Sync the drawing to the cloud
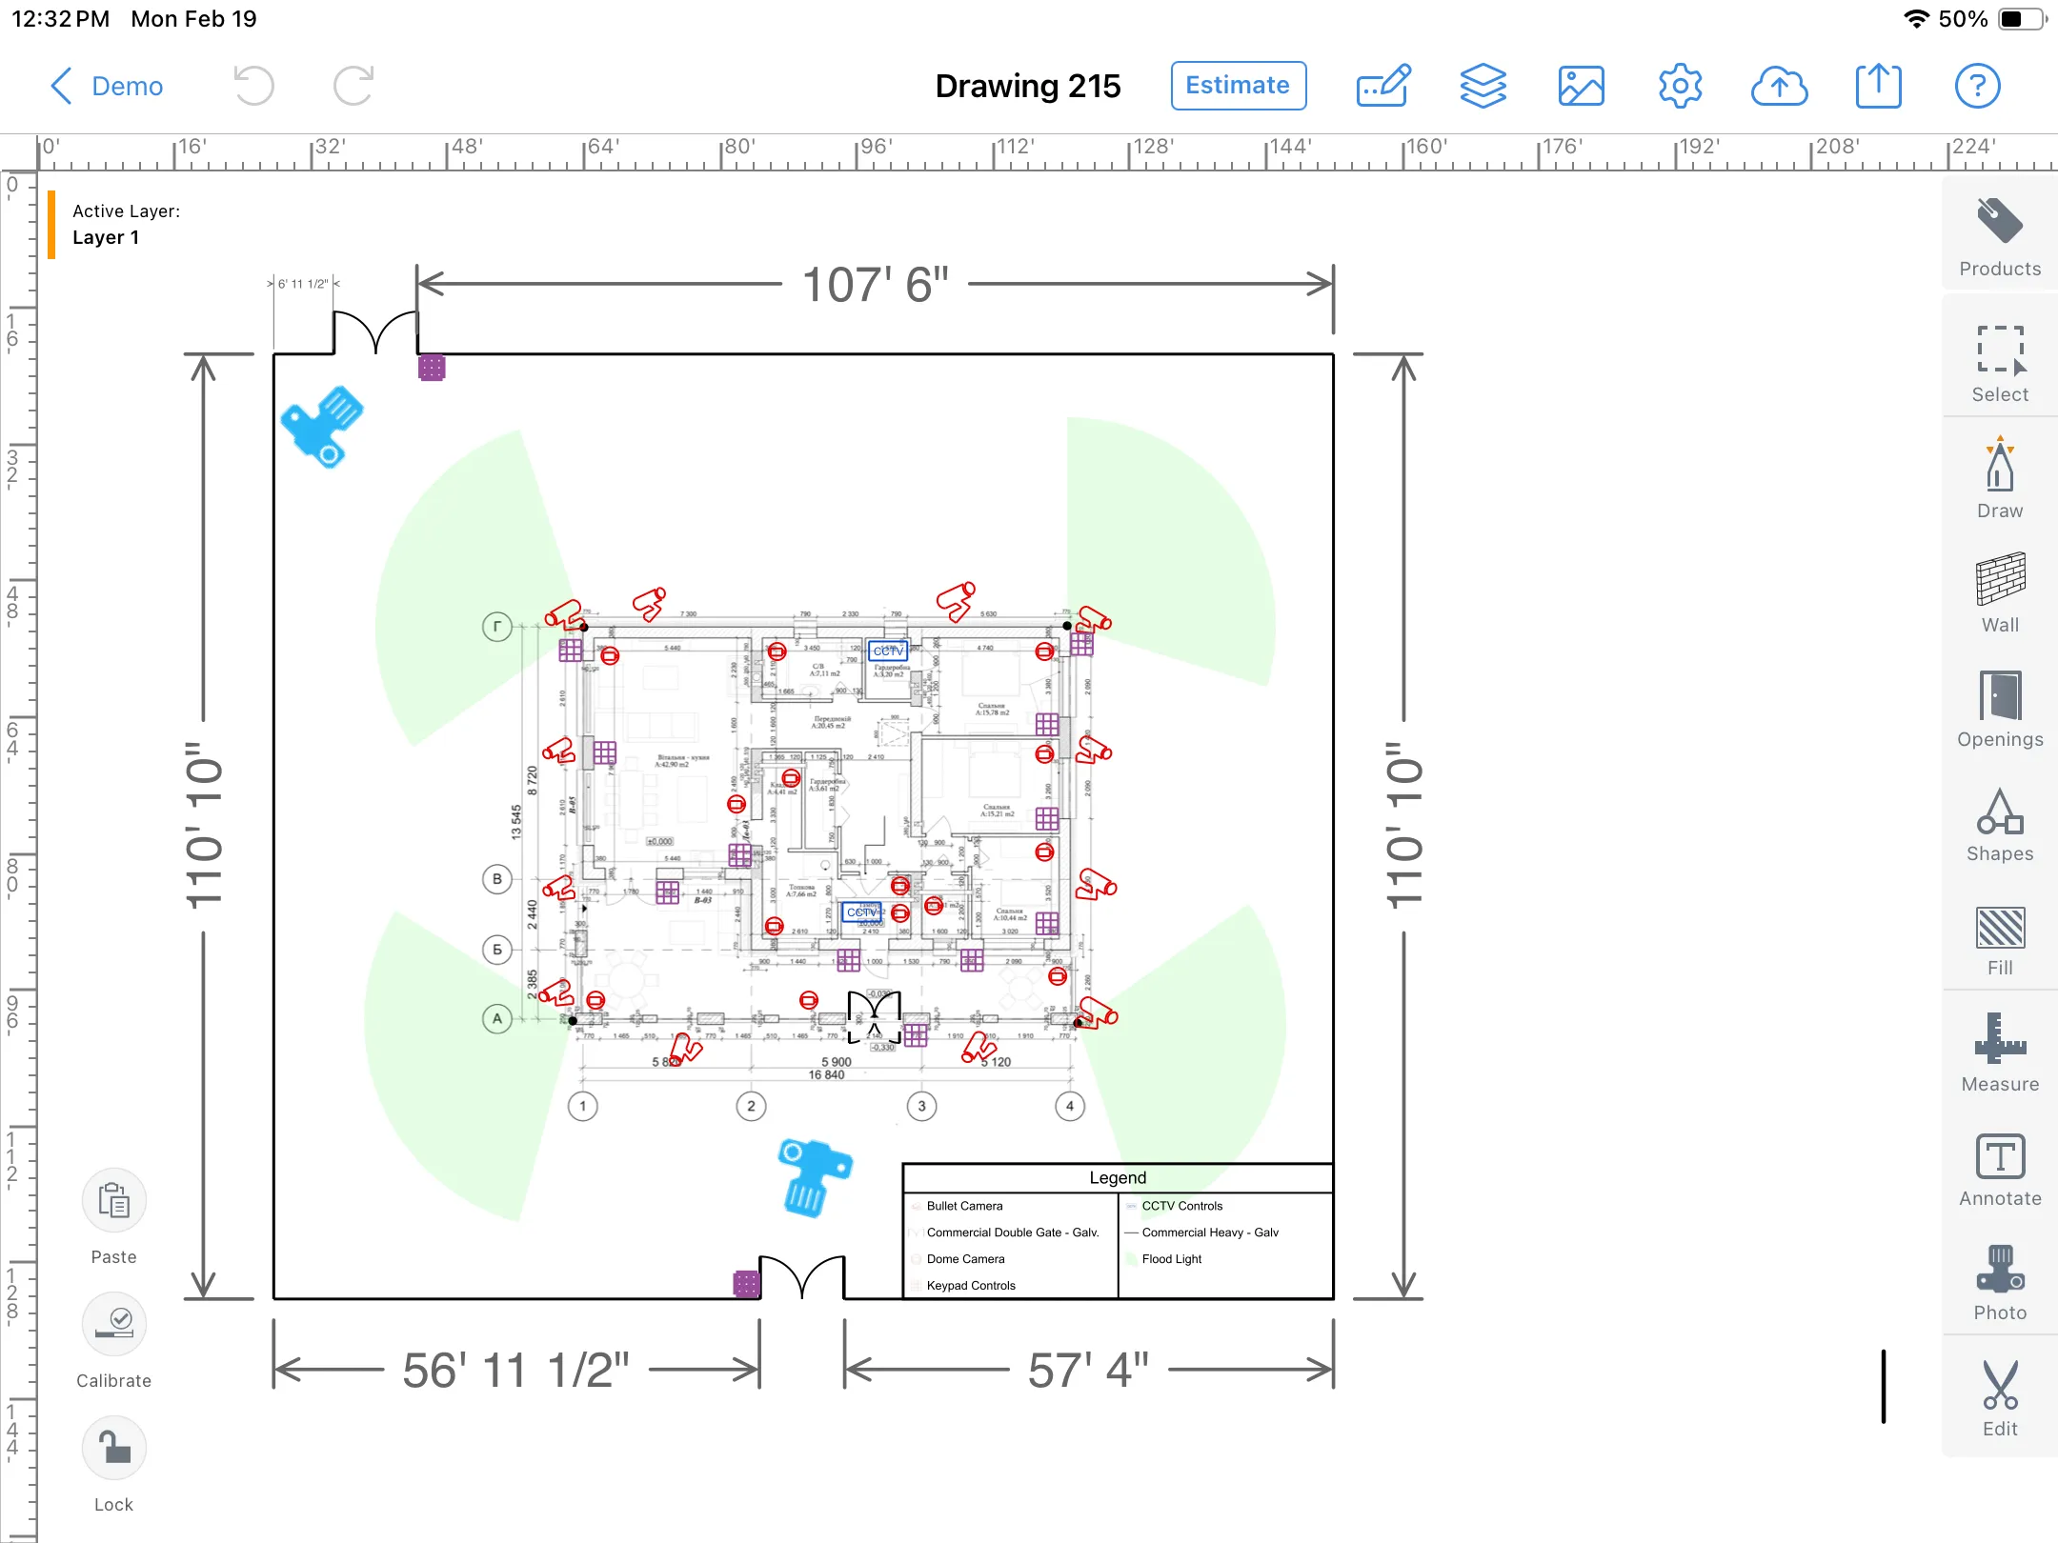Image resolution: width=2058 pixels, height=1543 pixels. point(1779,85)
